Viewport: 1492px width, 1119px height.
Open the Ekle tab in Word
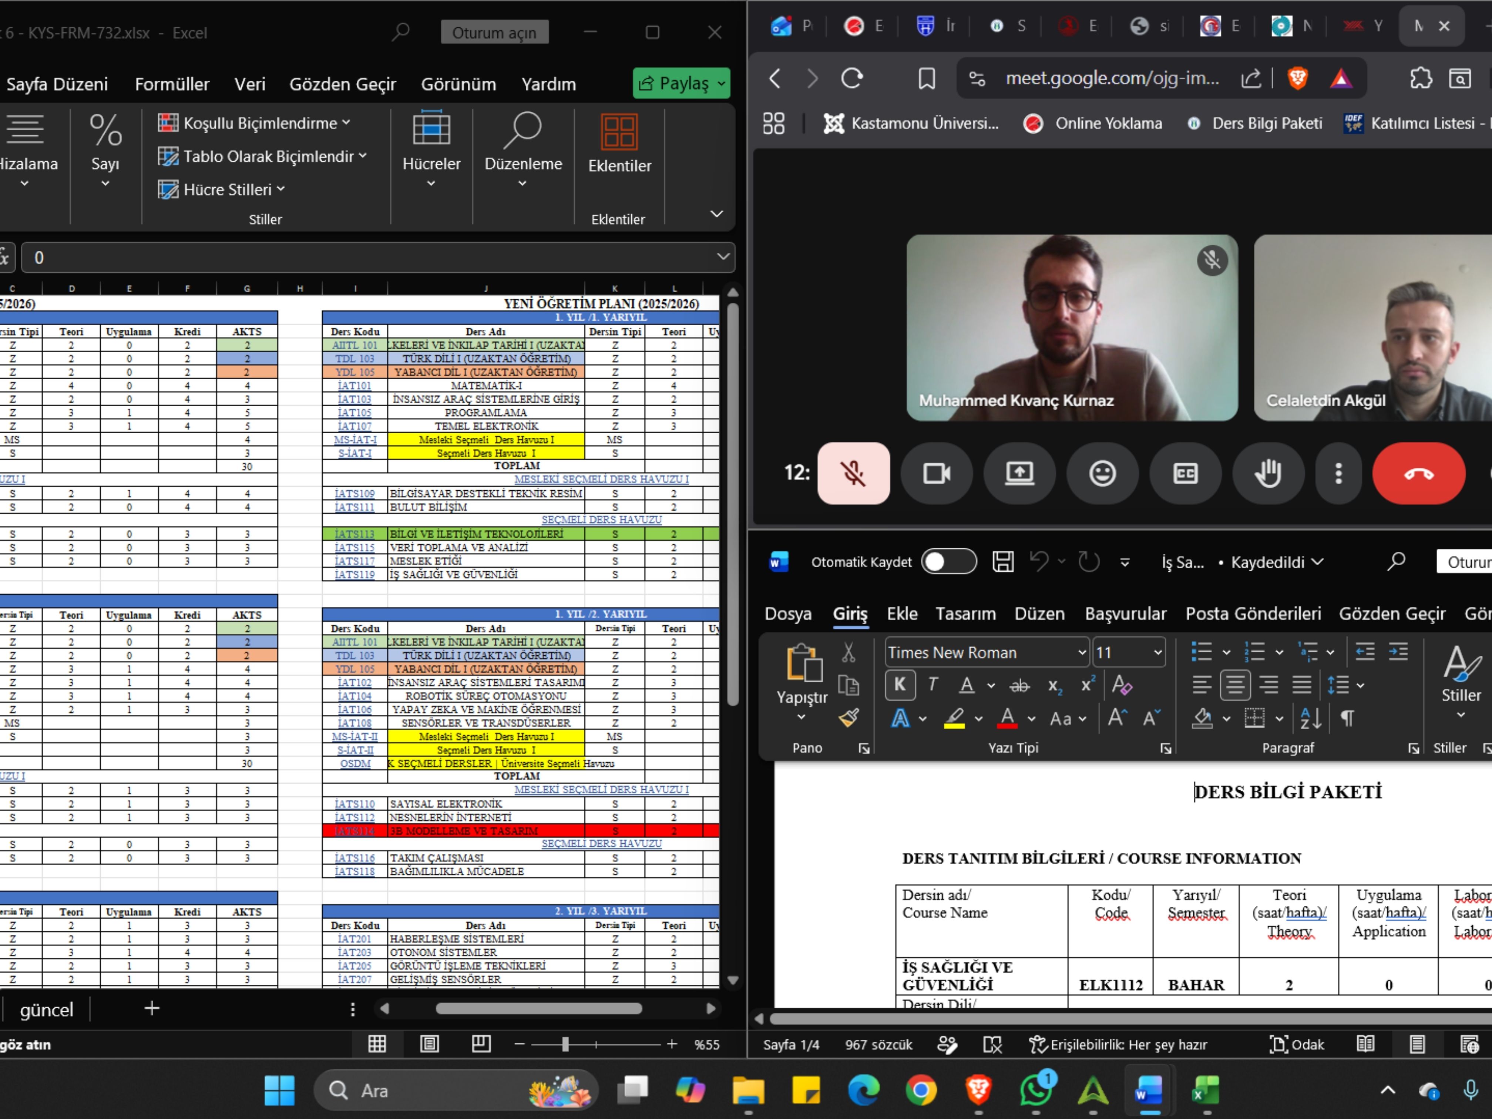(902, 613)
